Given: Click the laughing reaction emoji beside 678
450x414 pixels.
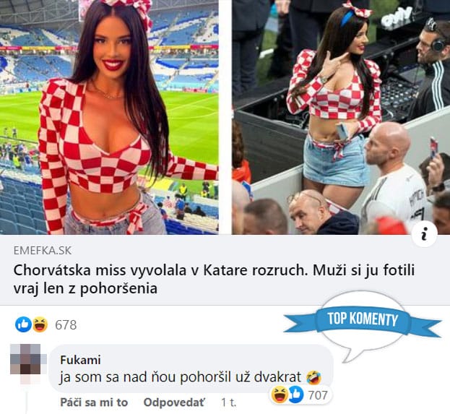Looking at the screenshot, I should pyautogui.click(x=40, y=324).
